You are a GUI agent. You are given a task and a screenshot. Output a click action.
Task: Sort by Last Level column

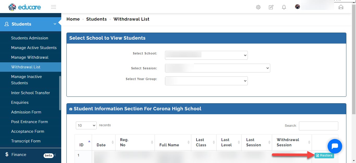pyautogui.click(x=229, y=142)
